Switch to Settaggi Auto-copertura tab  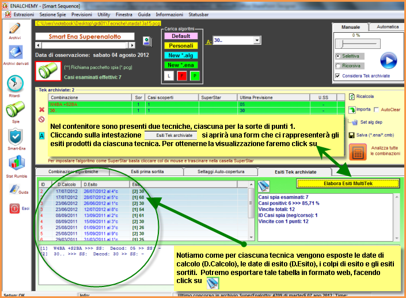coord(221,171)
